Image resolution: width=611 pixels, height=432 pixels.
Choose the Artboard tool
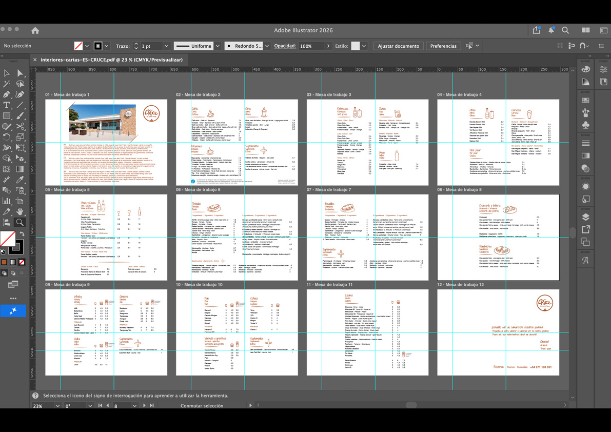click(20, 201)
